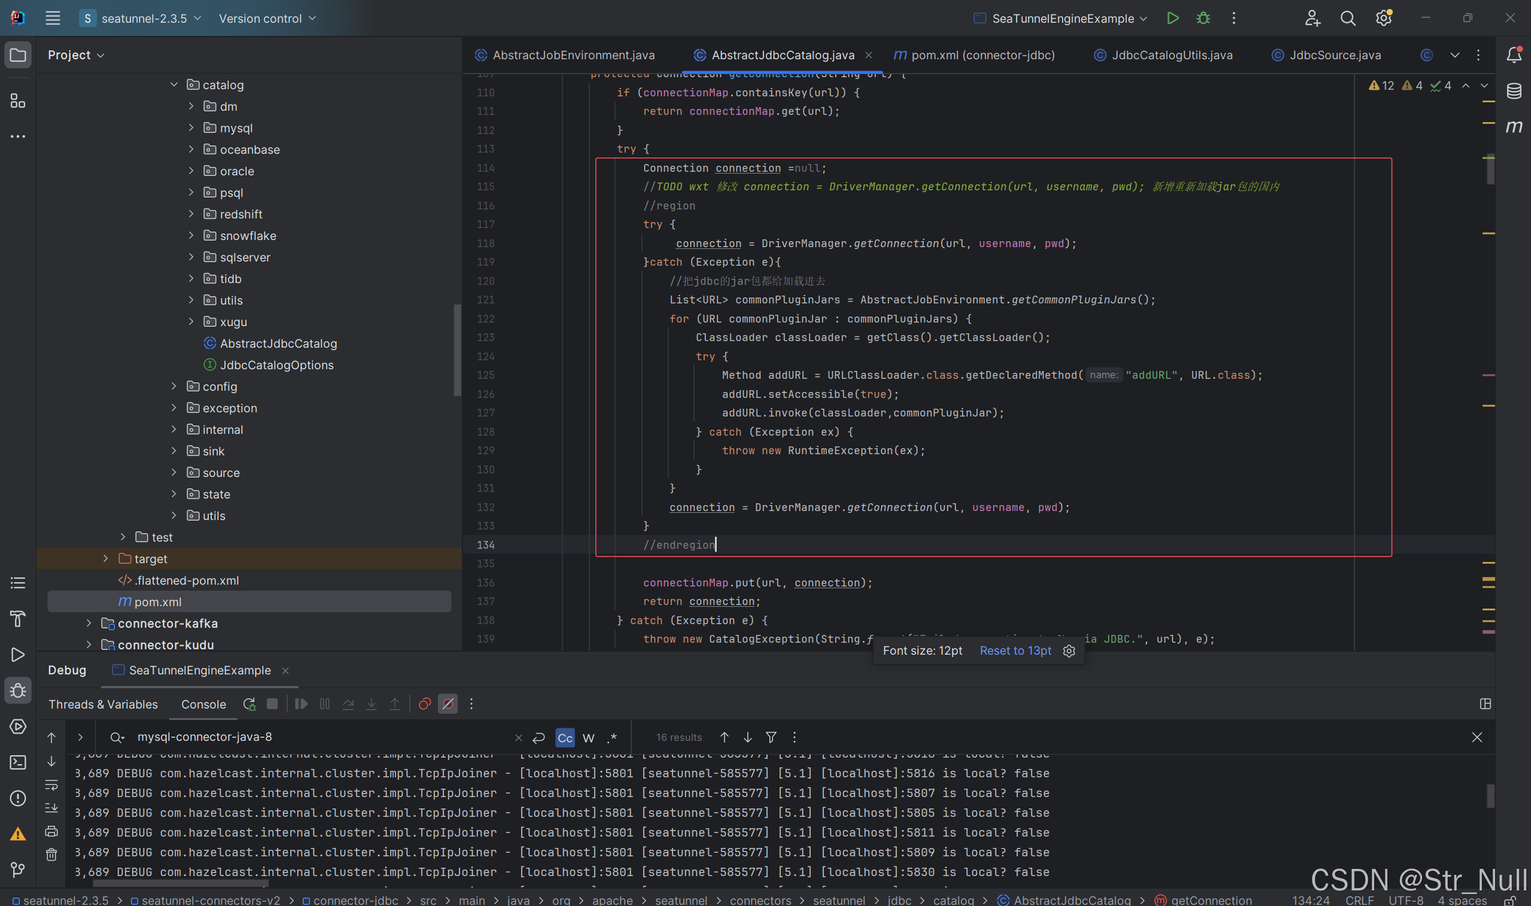
Task: Step into in debugger toolbar
Action: (371, 704)
